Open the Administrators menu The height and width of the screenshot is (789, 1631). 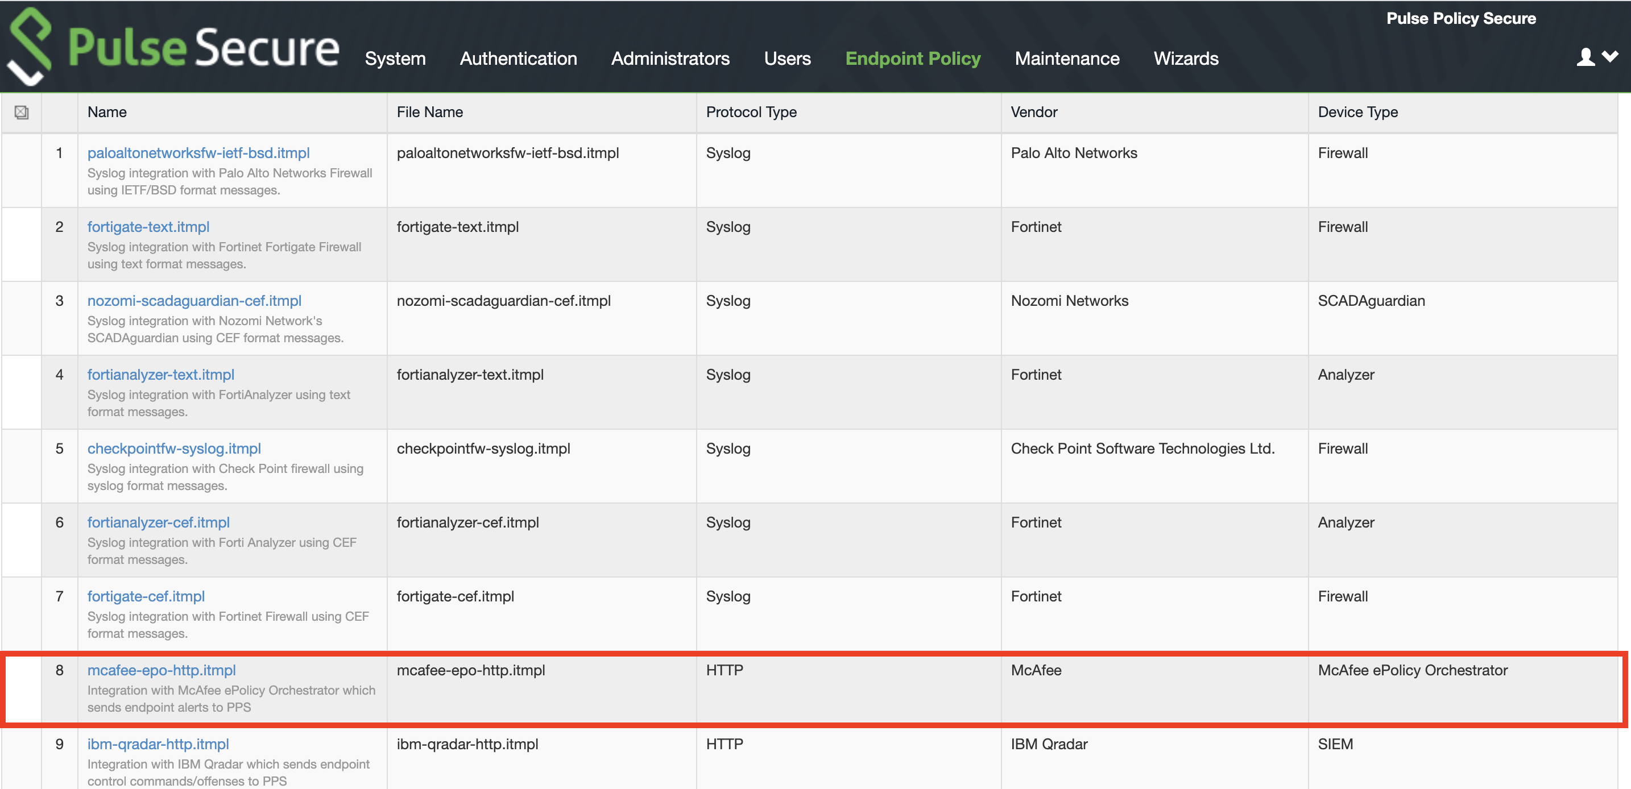point(670,59)
